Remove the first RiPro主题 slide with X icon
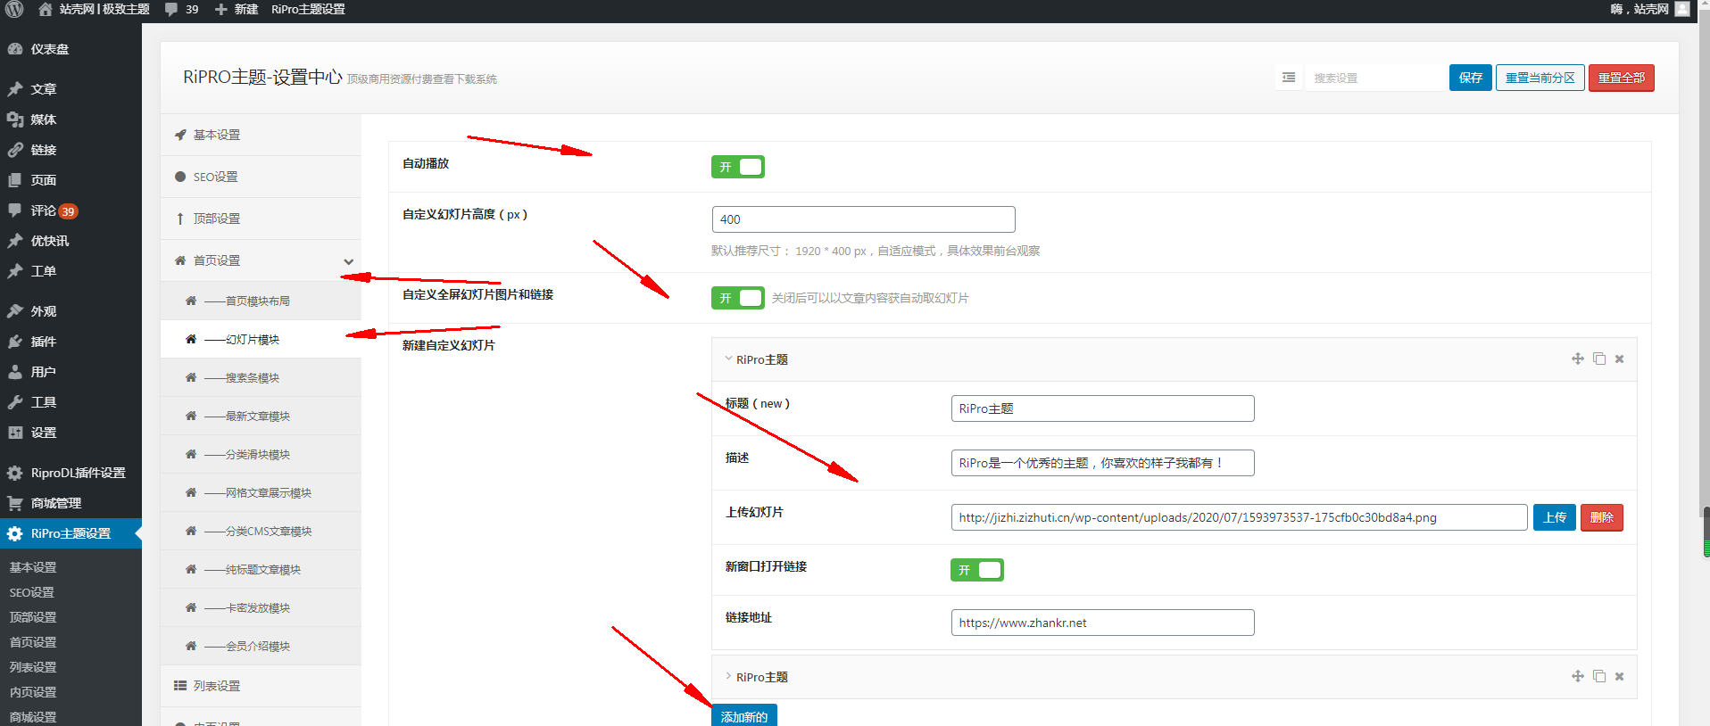 click(x=1620, y=359)
